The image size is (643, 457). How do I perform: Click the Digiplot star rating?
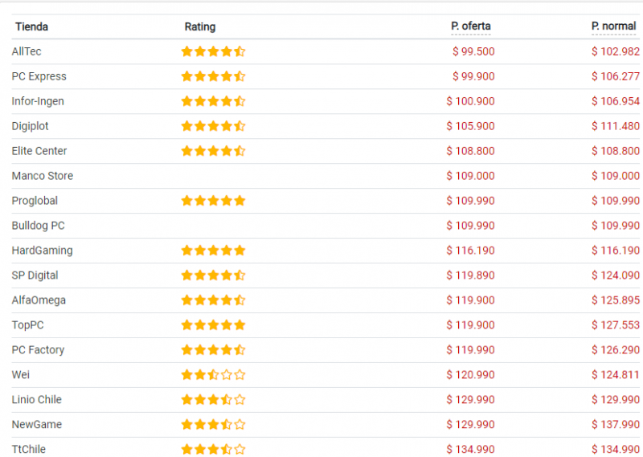coord(213,126)
